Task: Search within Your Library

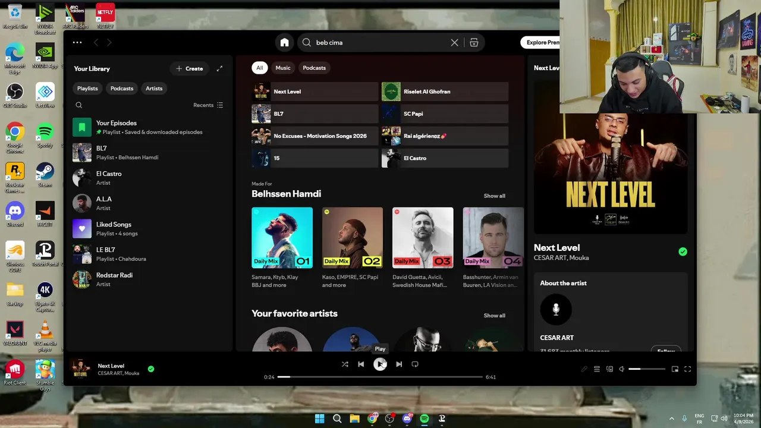Action: point(78,105)
